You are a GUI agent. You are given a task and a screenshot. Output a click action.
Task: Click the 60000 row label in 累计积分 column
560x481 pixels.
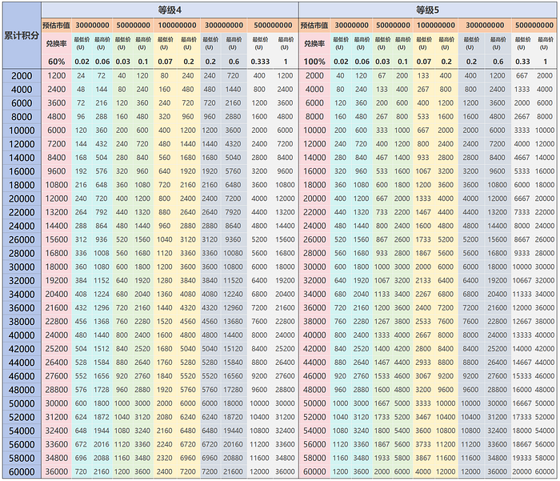(22, 472)
